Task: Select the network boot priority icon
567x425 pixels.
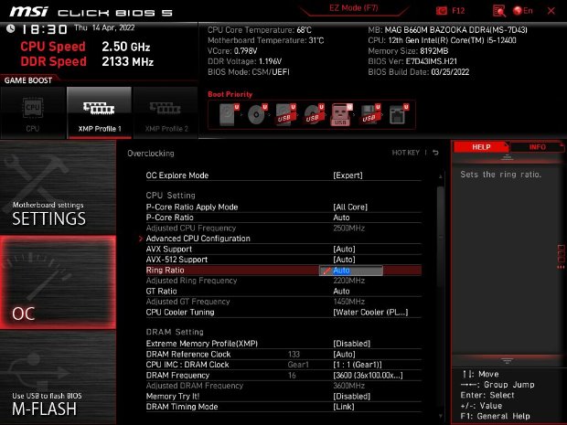Action: pos(399,114)
